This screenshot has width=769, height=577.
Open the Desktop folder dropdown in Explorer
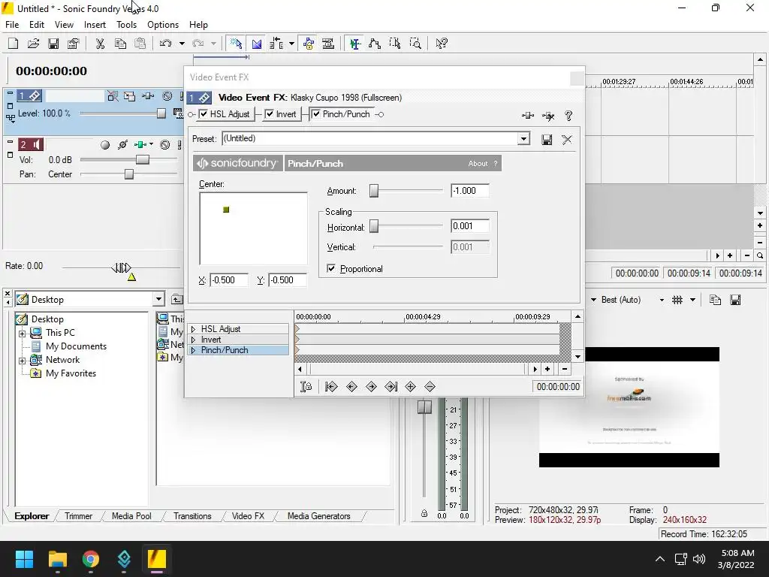(158, 299)
